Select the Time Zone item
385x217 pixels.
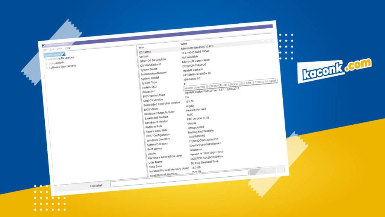[x=155, y=167]
